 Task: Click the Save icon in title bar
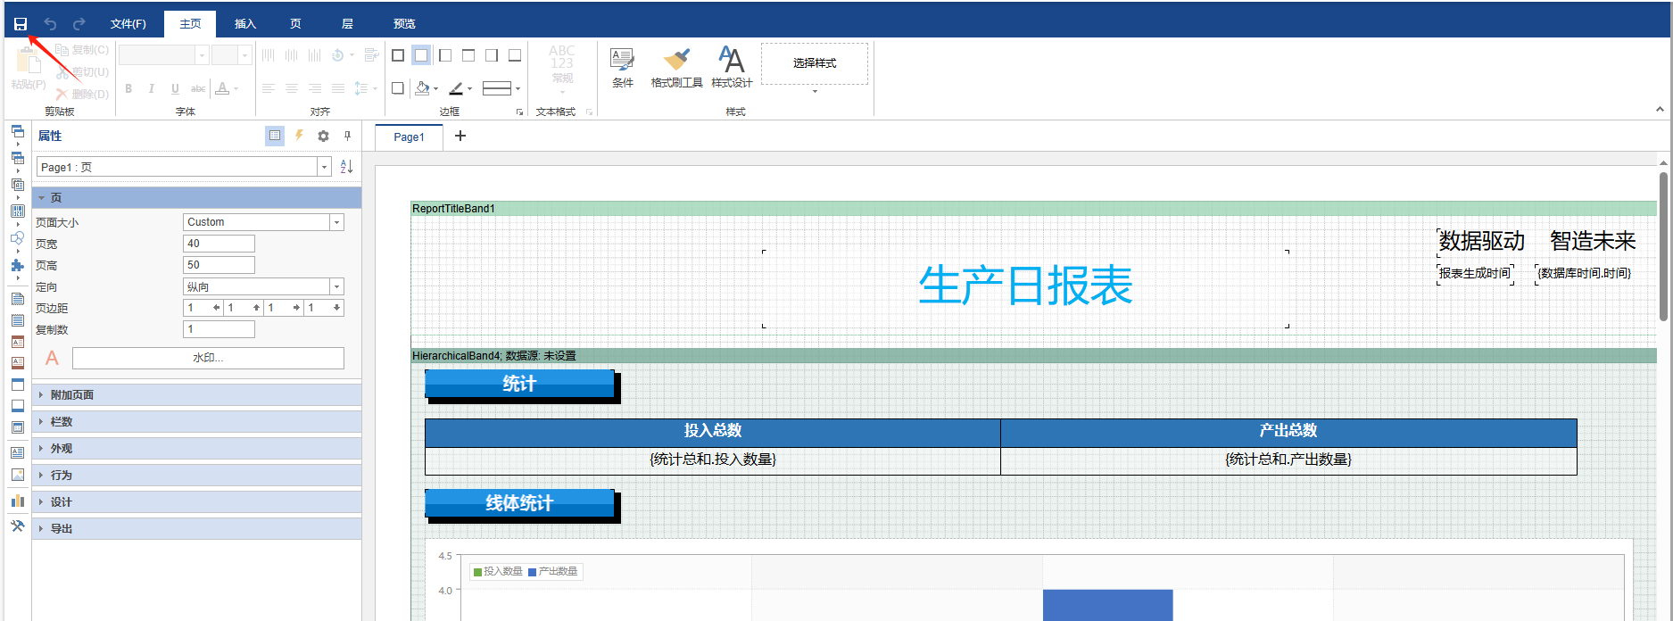tap(20, 24)
